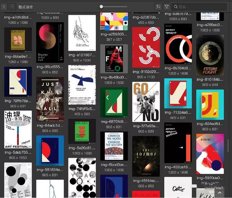Image resolution: width=232 pixels, height=198 pixels.
Task: Click file name img-581834a...
Action: click(x=50, y=170)
